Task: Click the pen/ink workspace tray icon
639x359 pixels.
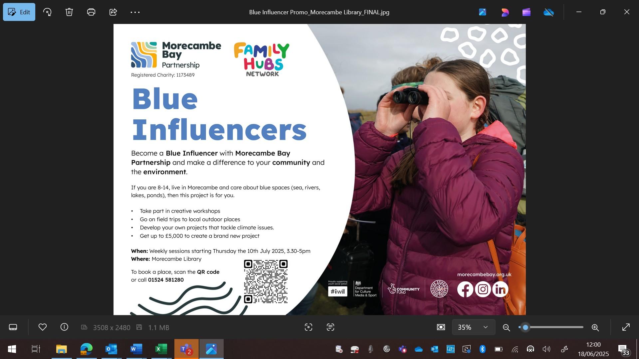Action: click(x=564, y=349)
